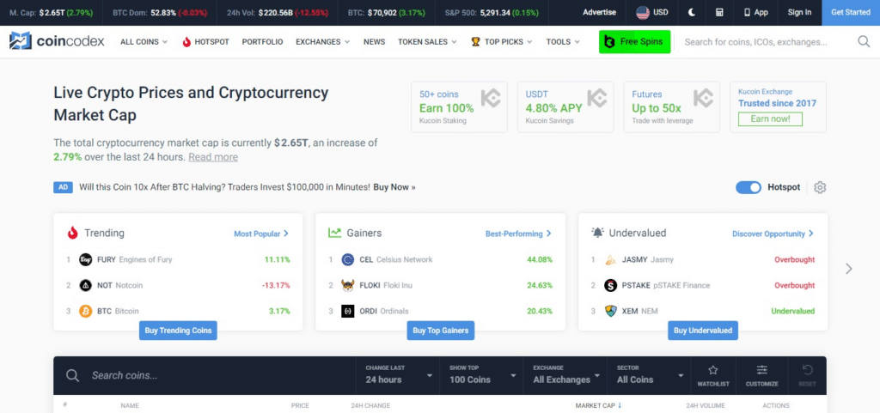Click the BTC $70,902 ticker
The height and width of the screenshot is (413, 880).
point(386,12)
